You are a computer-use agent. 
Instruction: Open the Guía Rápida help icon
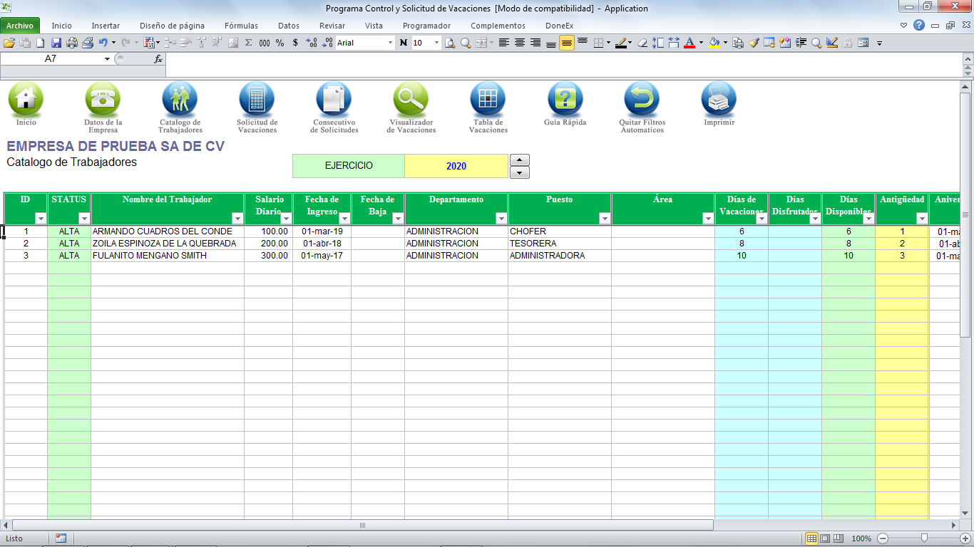[565, 100]
